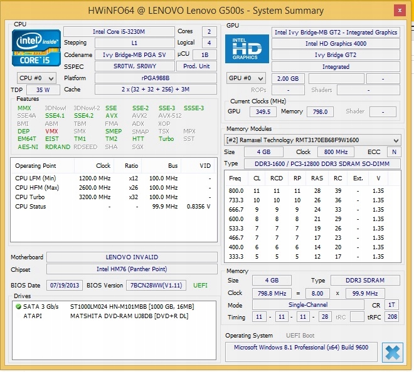Screen dimensions: 414x372
Task: Click the Stepping L1 field
Action: pyautogui.click(x=134, y=43)
